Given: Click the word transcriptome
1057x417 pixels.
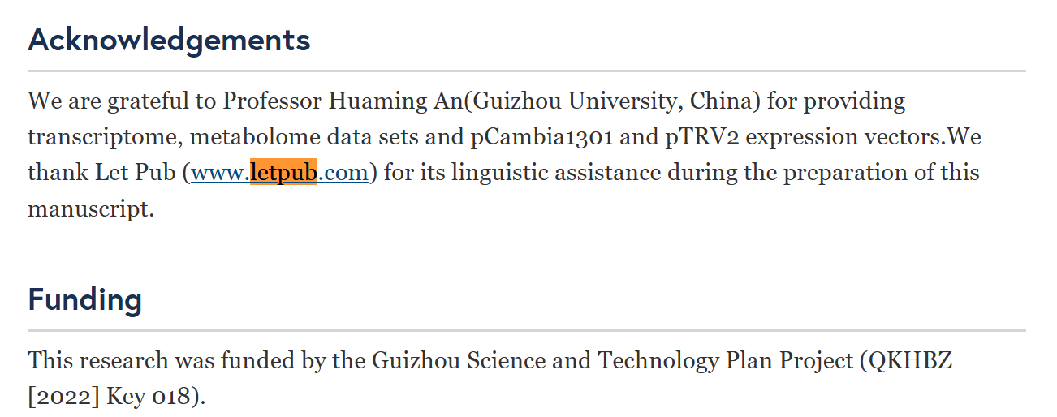Looking at the screenshot, I should 104,137.
